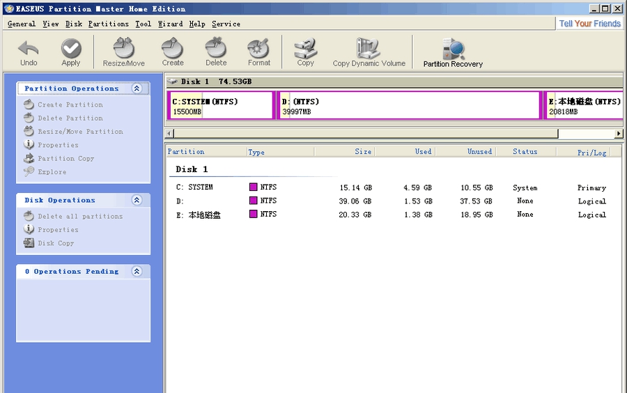
Task: Select the NTFS color swatch for C: SYSTEM
Action: 254,187
